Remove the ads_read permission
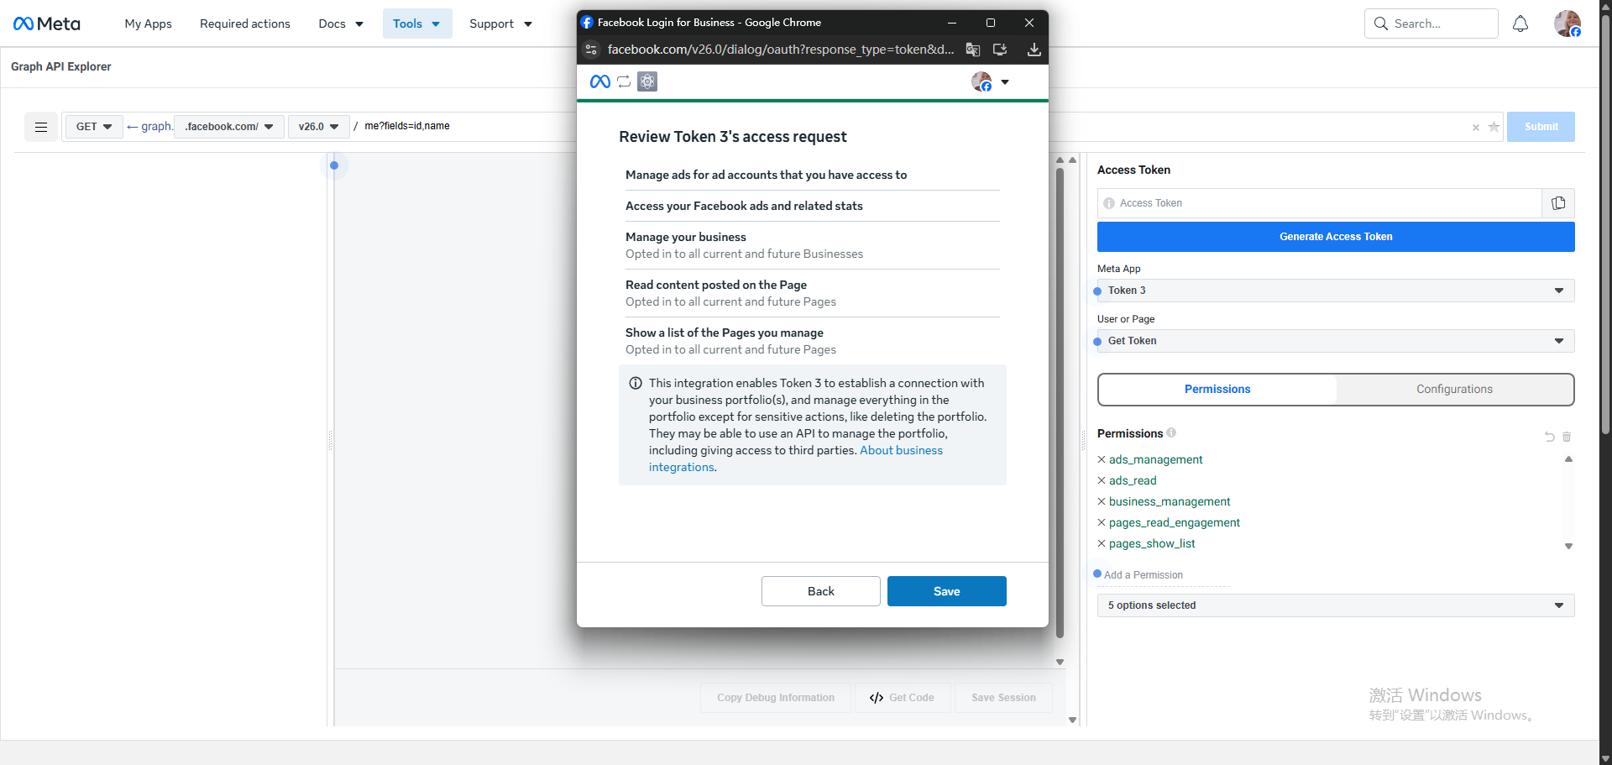 click(x=1102, y=480)
